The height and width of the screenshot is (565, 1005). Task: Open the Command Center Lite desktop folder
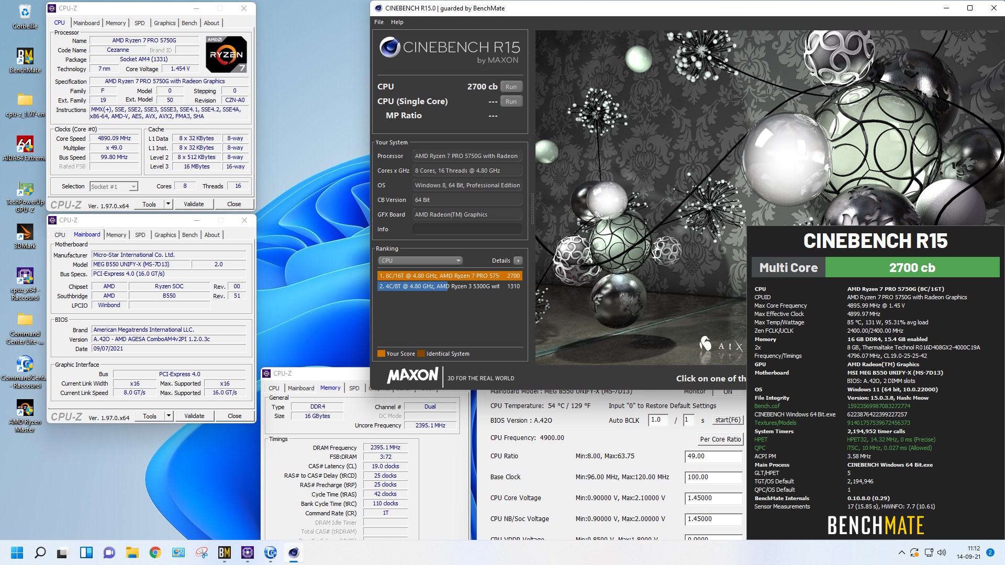25,329
